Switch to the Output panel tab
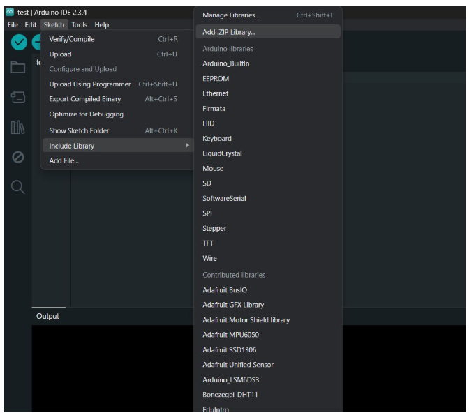The image size is (476, 415). click(47, 316)
